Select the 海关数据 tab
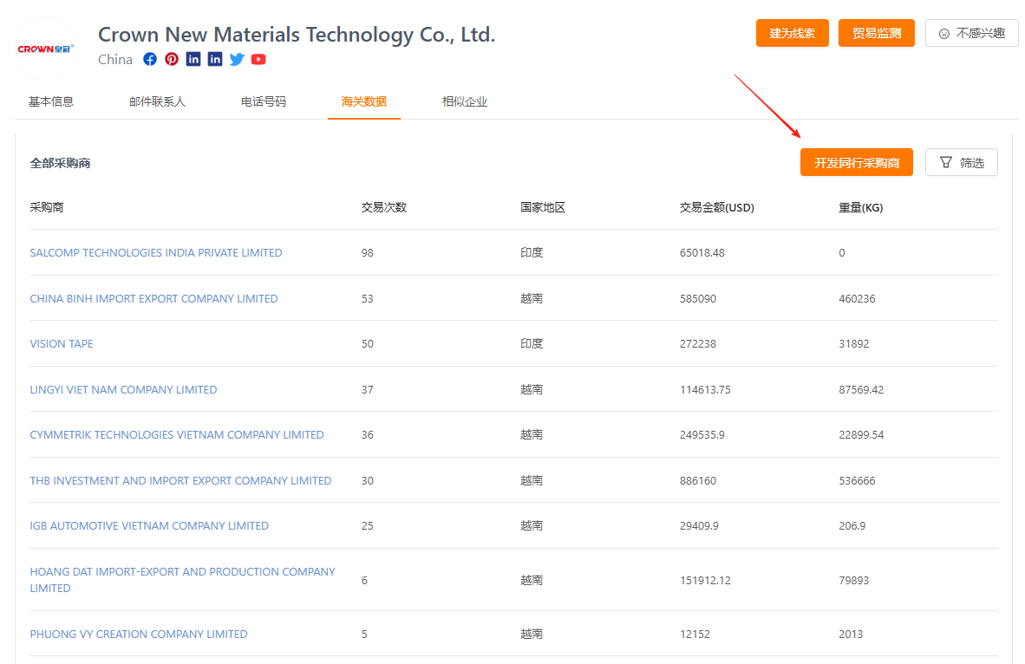 tap(364, 101)
